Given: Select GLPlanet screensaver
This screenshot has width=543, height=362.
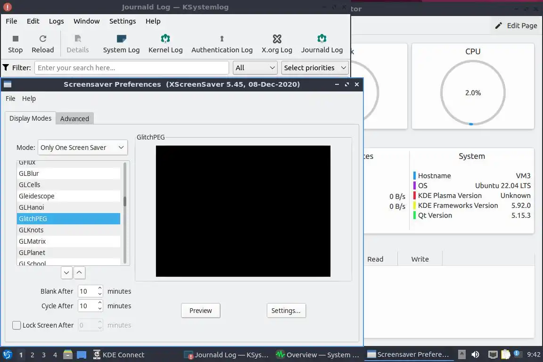Looking at the screenshot, I should 68,253.
